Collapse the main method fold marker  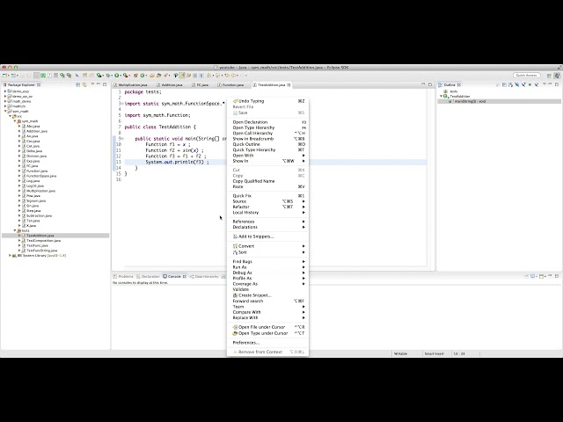122,139
